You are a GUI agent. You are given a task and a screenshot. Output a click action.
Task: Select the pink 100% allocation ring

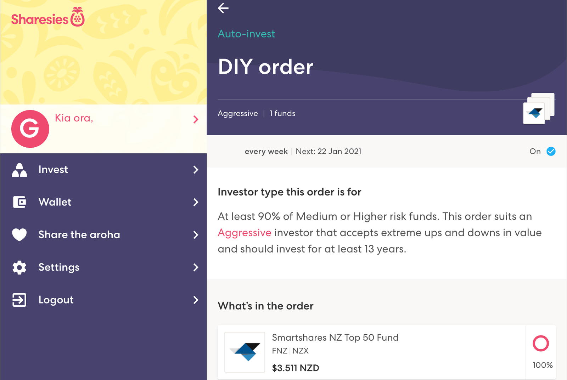(x=541, y=344)
